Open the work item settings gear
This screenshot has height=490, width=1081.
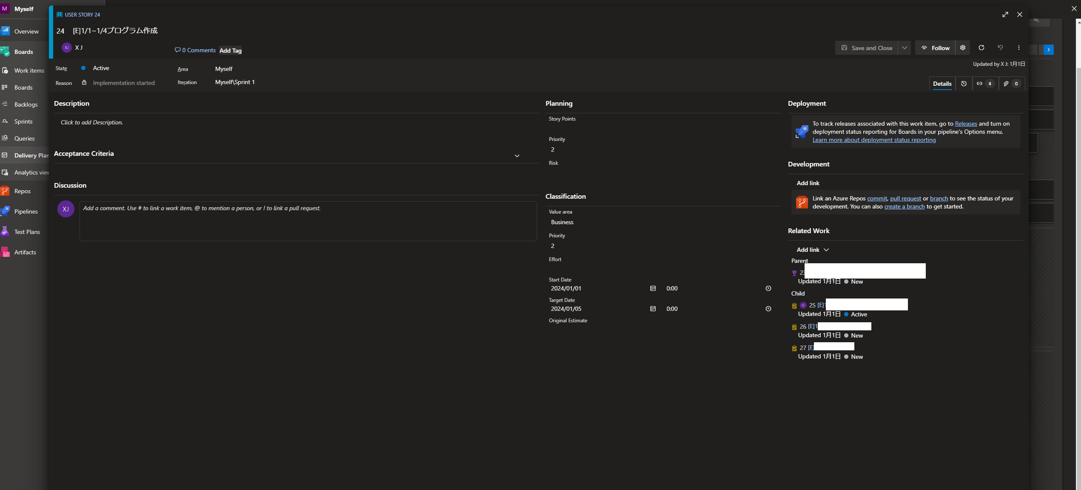click(963, 48)
